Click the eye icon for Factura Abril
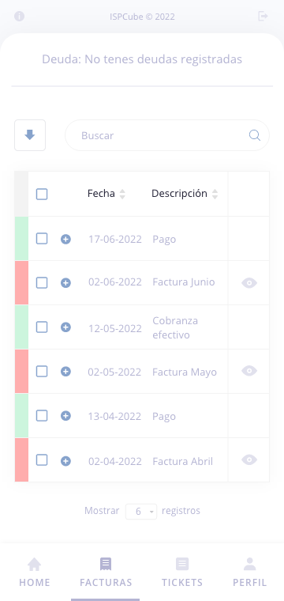Viewport: 284px width, 601px height. tap(249, 459)
